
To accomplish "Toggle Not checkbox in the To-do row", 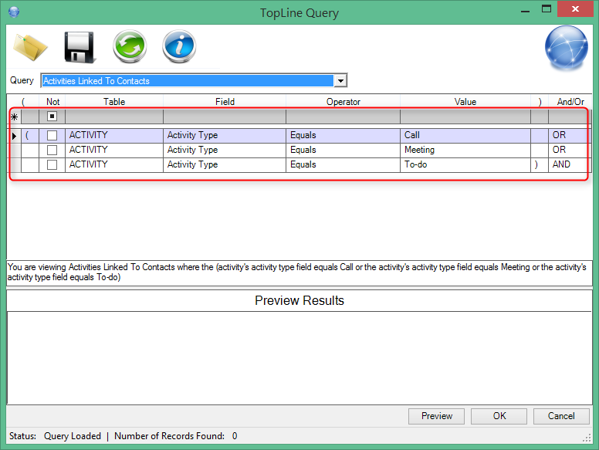I will (x=52, y=164).
